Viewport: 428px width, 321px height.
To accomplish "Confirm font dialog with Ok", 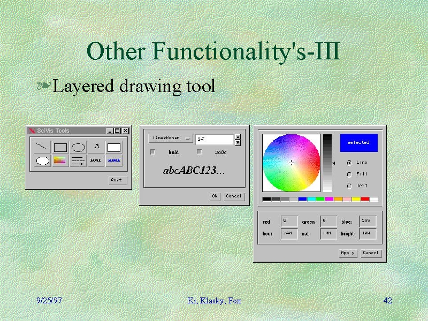I will (215, 196).
